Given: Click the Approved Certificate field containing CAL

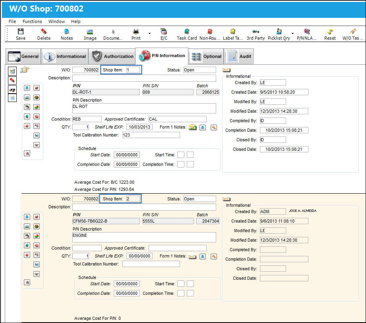Looking at the screenshot, I should point(177,119).
